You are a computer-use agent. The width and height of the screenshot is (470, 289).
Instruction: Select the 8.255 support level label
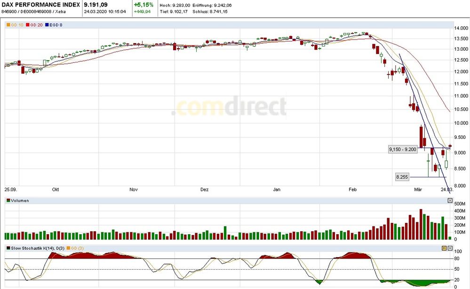pos(402,177)
